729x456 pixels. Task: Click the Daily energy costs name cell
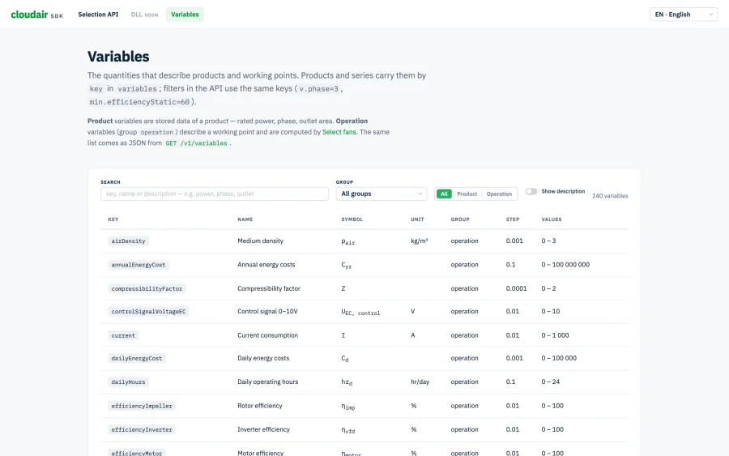[x=263, y=358]
